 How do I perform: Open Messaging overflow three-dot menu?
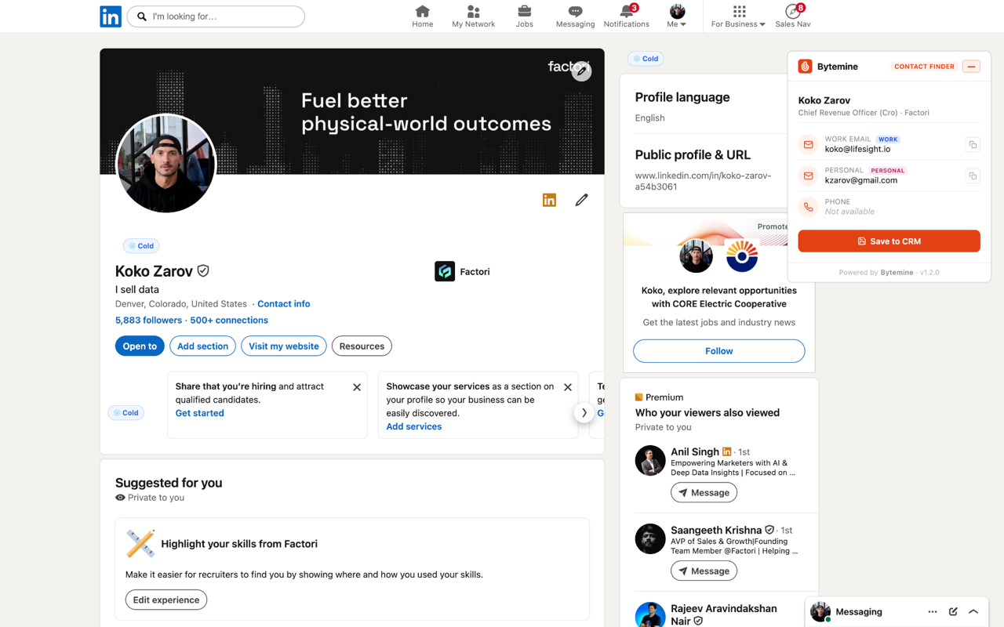(x=932, y=611)
